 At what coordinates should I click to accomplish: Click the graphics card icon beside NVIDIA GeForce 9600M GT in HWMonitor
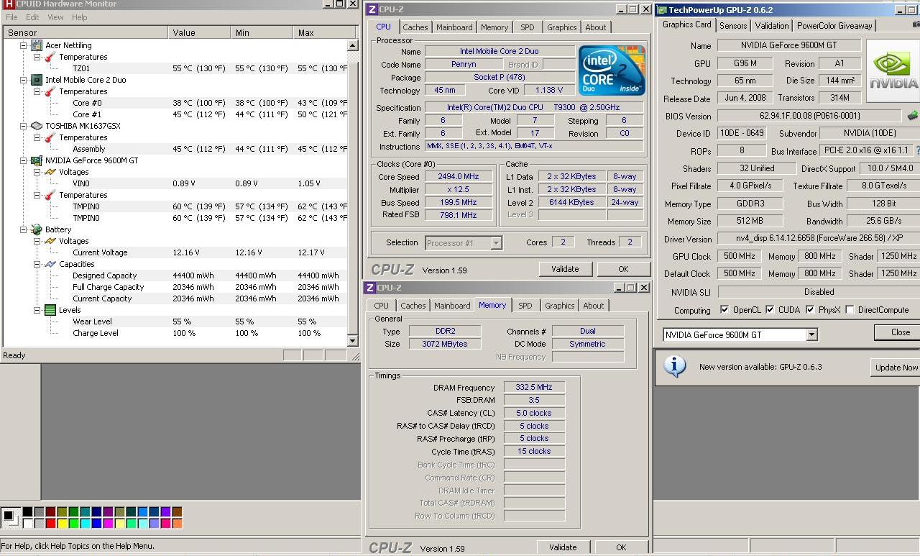tap(37, 160)
